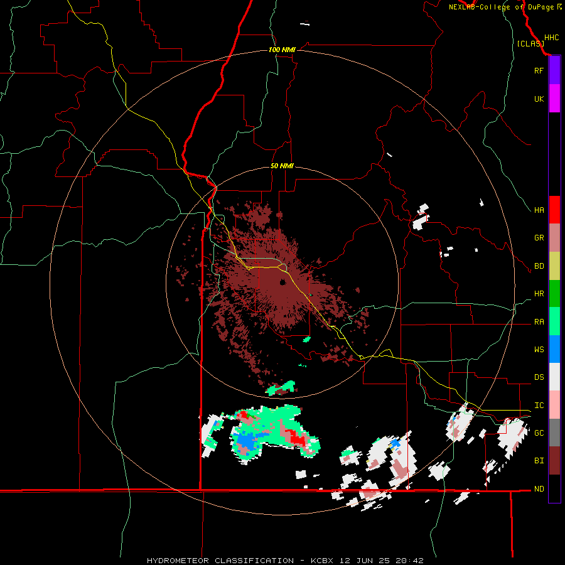Click the DS white legend color swatch
The width and height of the screenshot is (565, 565).
[x=554, y=377]
